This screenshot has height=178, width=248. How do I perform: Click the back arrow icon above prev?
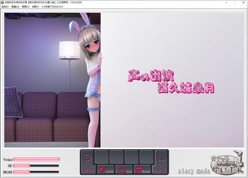[x=88, y=158]
